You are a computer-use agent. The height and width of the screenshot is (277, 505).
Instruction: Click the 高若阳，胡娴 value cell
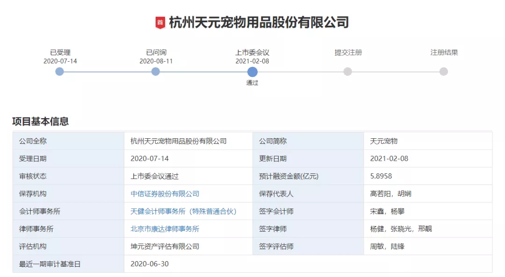coord(428,194)
